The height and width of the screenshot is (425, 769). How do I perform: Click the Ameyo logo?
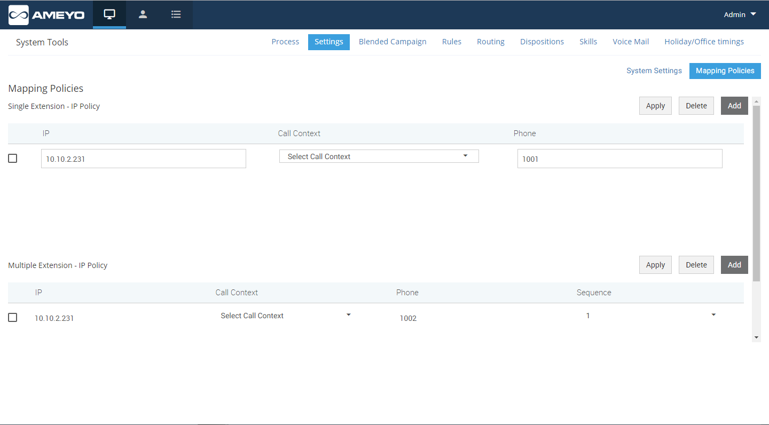46,15
